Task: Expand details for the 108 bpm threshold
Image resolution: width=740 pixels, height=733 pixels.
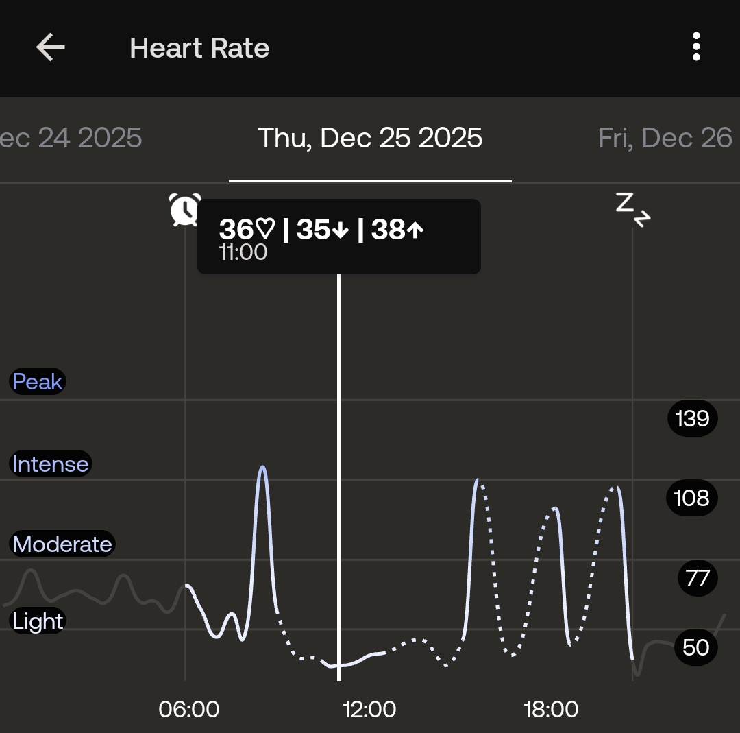Action: (692, 498)
